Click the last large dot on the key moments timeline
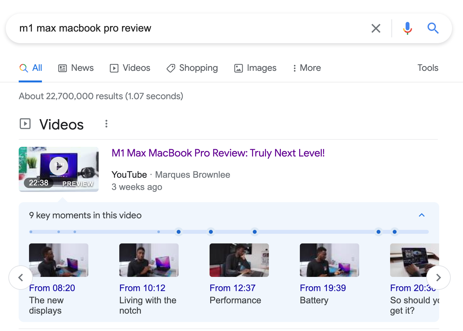The height and width of the screenshot is (331, 463). coord(395,232)
